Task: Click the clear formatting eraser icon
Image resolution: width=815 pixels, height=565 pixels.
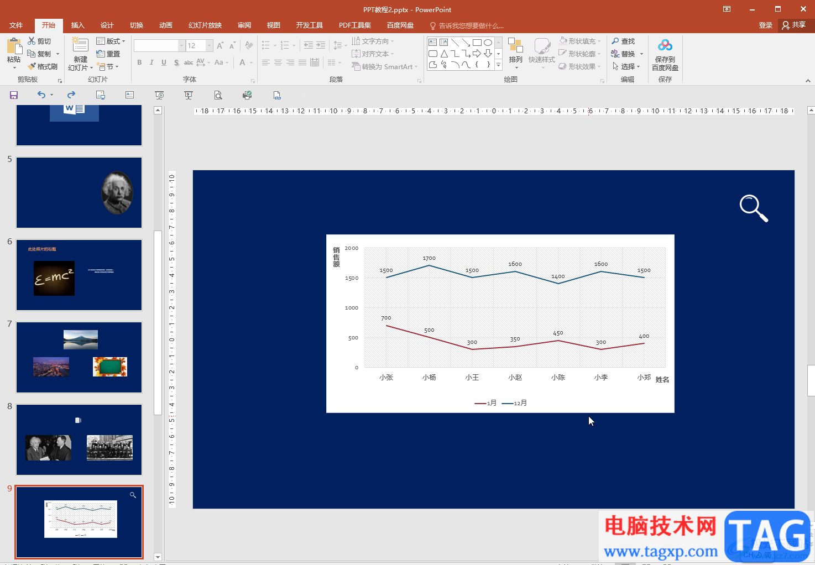Action: [249, 45]
